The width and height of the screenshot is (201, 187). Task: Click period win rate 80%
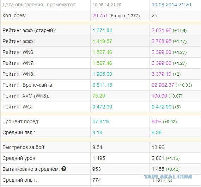point(156,121)
